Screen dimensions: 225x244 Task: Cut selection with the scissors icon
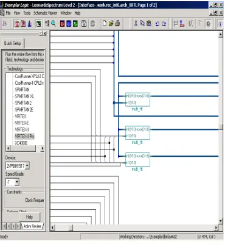[x=136, y=24]
